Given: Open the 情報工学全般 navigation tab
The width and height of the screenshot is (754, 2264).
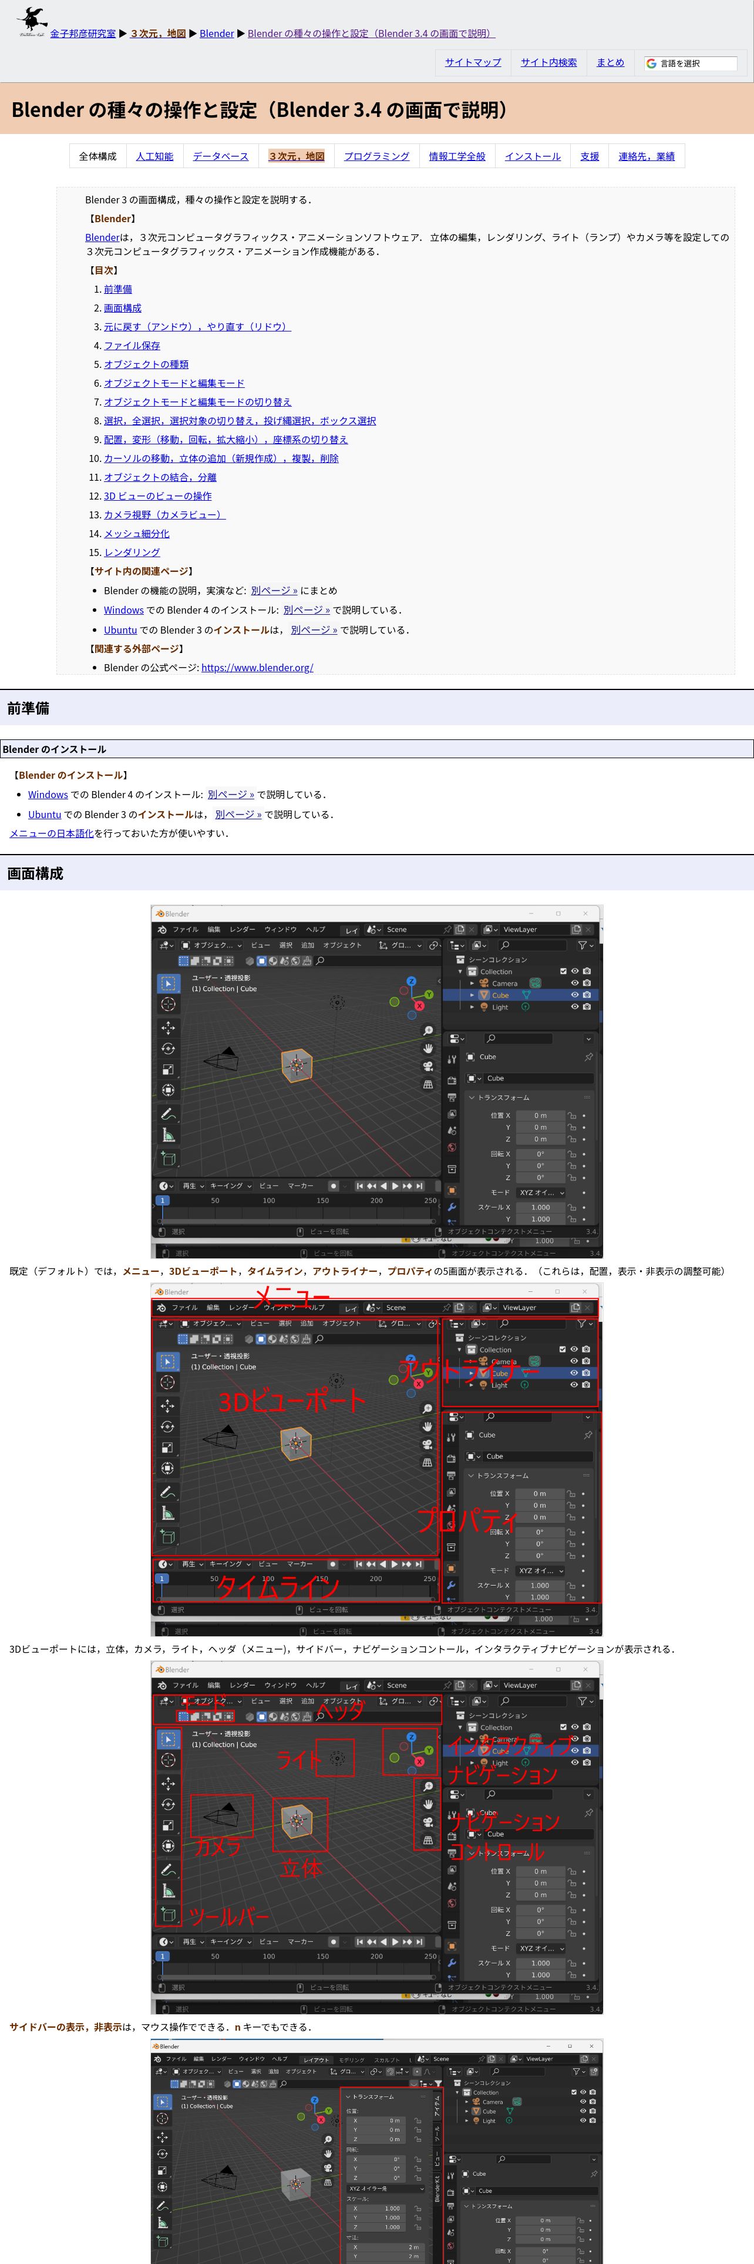Looking at the screenshot, I should [456, 156].
